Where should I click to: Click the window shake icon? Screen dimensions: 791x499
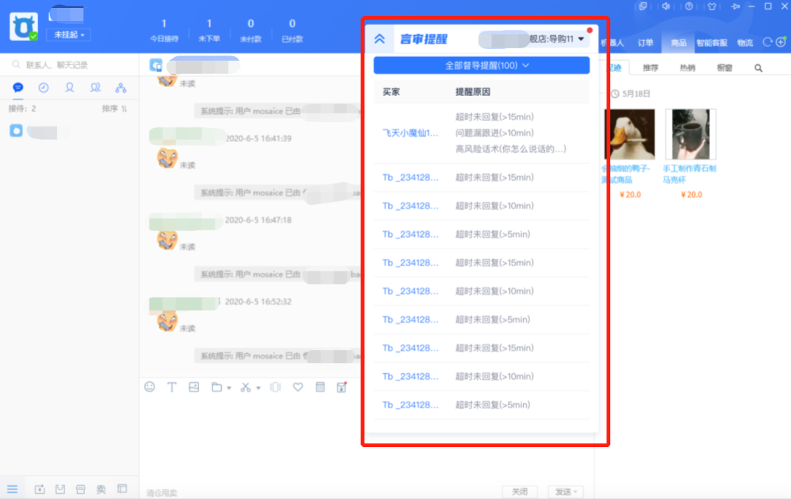[275, 387]
